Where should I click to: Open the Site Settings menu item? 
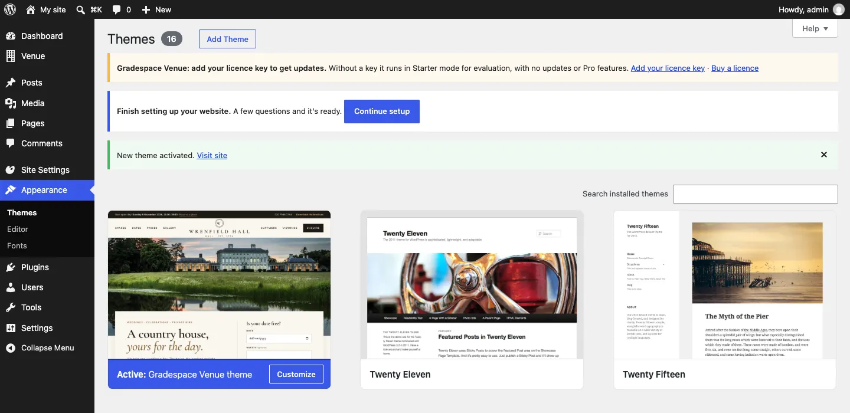[x=47, y=170]
